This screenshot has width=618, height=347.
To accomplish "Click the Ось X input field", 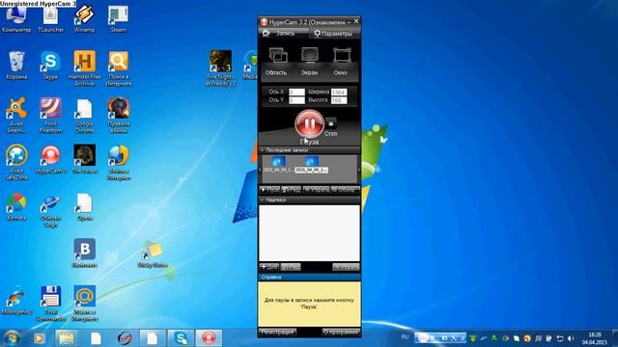I will point(296,93).
